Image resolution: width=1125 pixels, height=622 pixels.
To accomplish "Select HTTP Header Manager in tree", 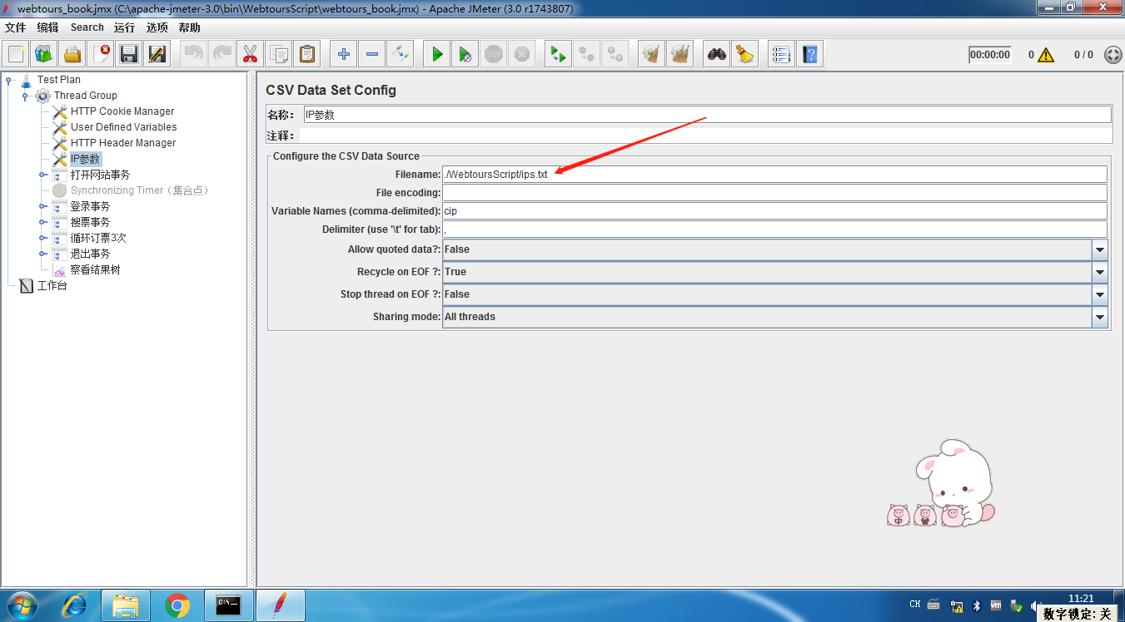I will [x=123, y=143].
